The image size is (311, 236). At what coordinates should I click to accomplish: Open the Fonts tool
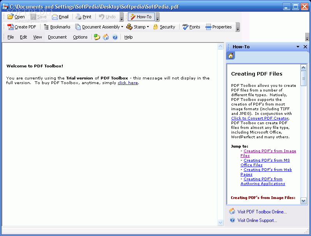point(191,27)
